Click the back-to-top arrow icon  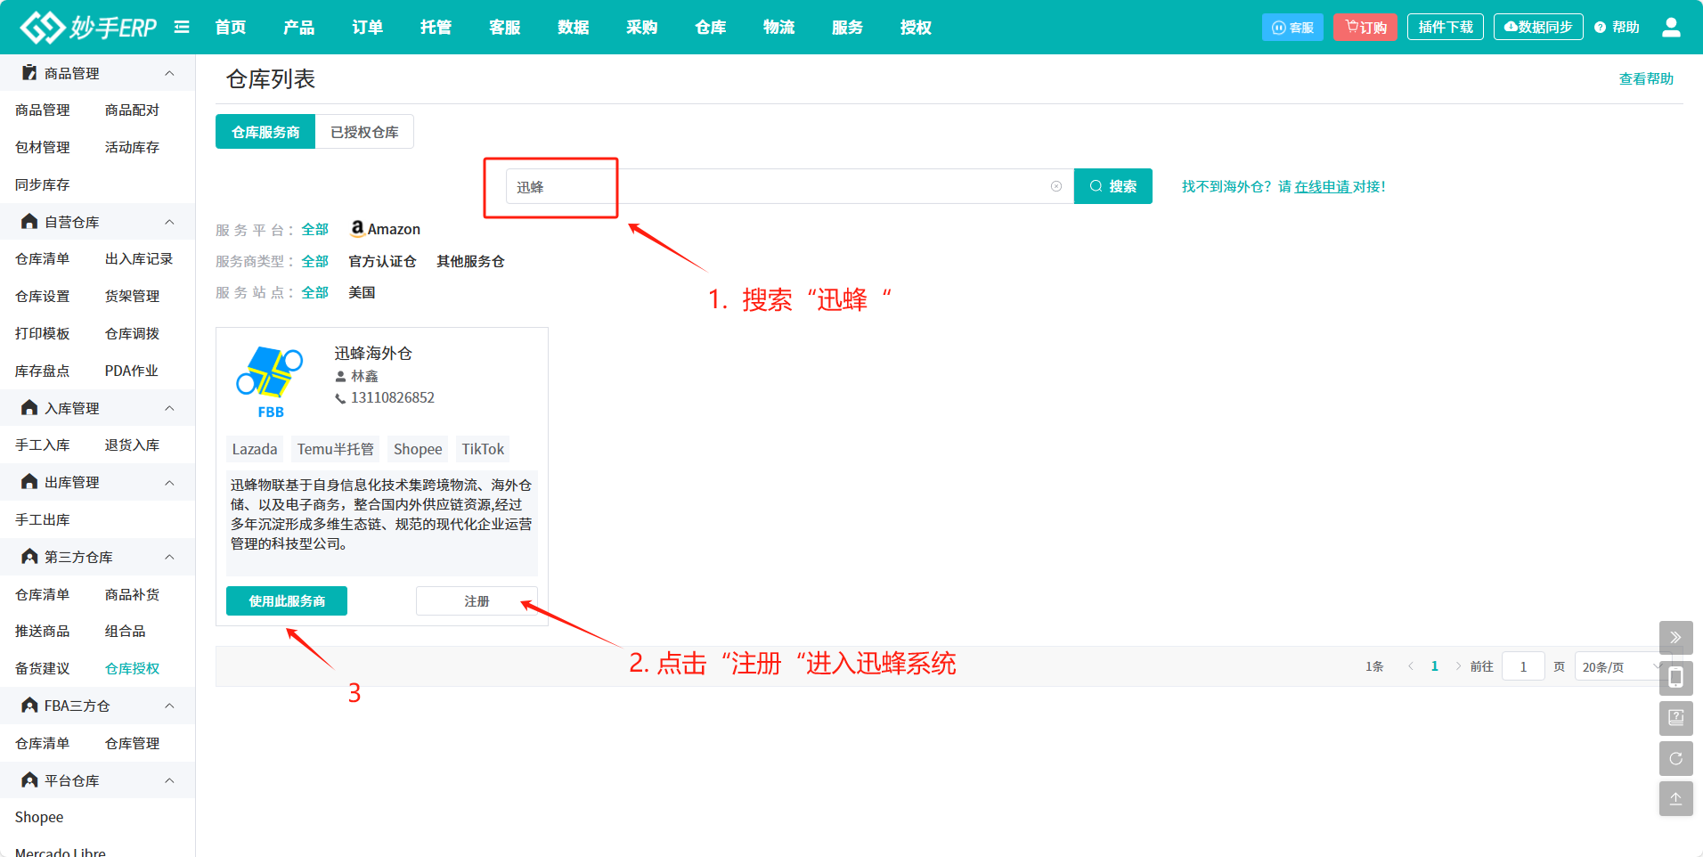[x=1675, y=798]
